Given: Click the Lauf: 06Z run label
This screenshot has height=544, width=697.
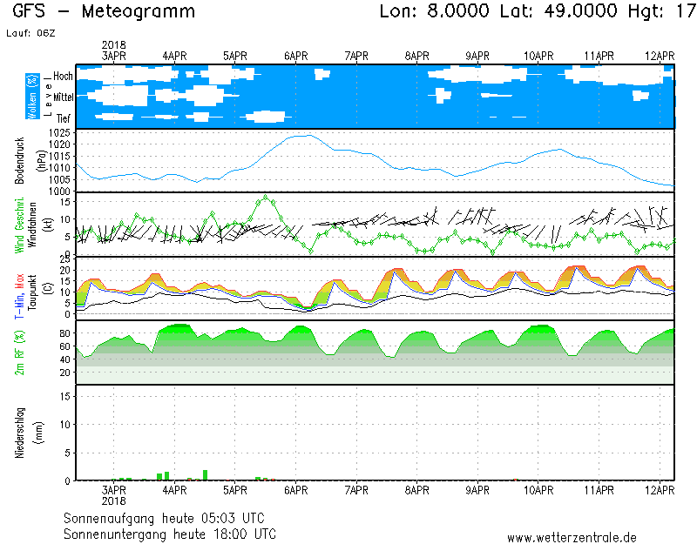Looking at the screenshot, I should [x=30, y=33].
